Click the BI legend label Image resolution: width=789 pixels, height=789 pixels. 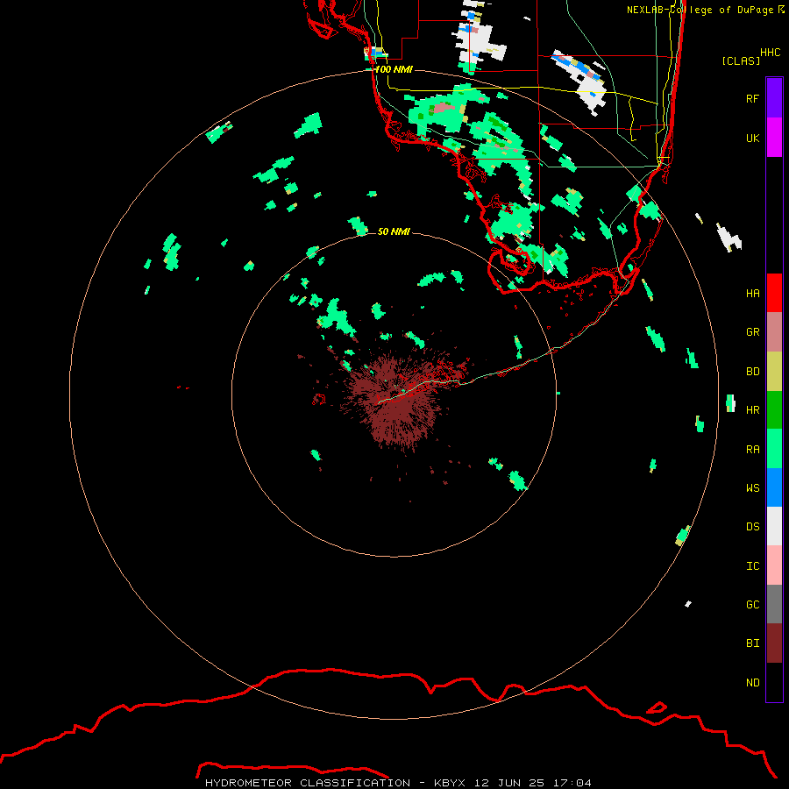point(752,643)
